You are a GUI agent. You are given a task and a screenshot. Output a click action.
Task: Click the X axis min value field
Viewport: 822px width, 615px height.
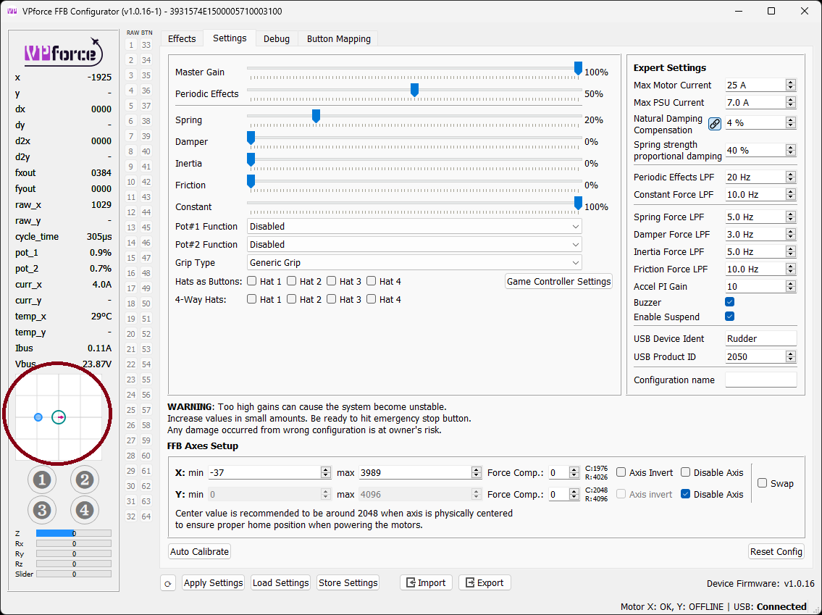[x=265, y=472]
